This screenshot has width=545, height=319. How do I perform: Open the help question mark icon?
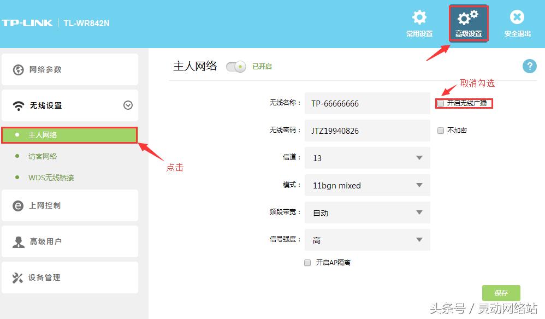529,66
